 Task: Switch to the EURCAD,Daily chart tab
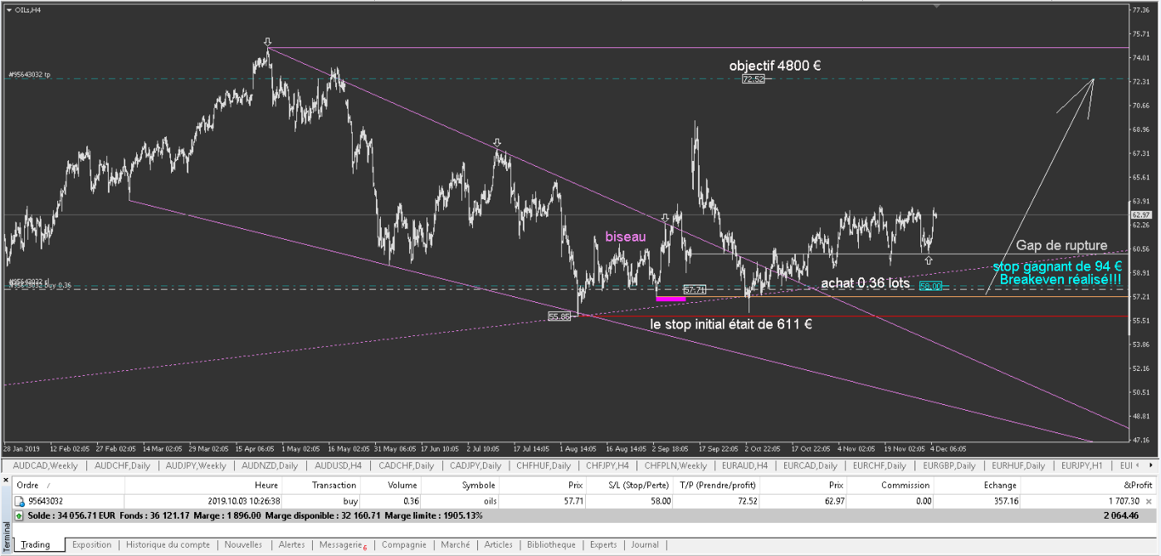pos(810,466)
